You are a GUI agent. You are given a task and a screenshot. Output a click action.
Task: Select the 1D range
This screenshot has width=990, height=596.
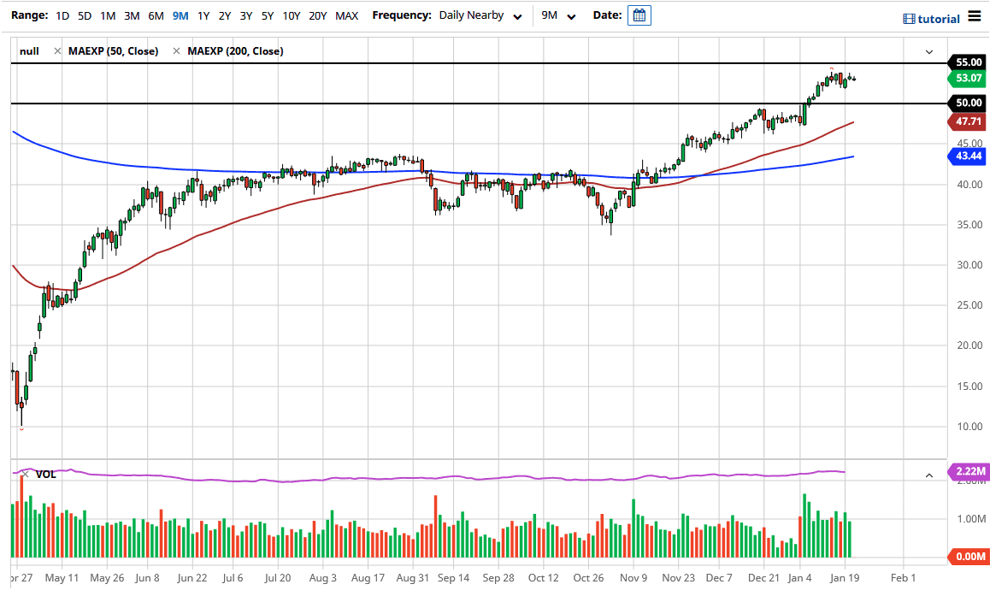(x=62, y=15)
